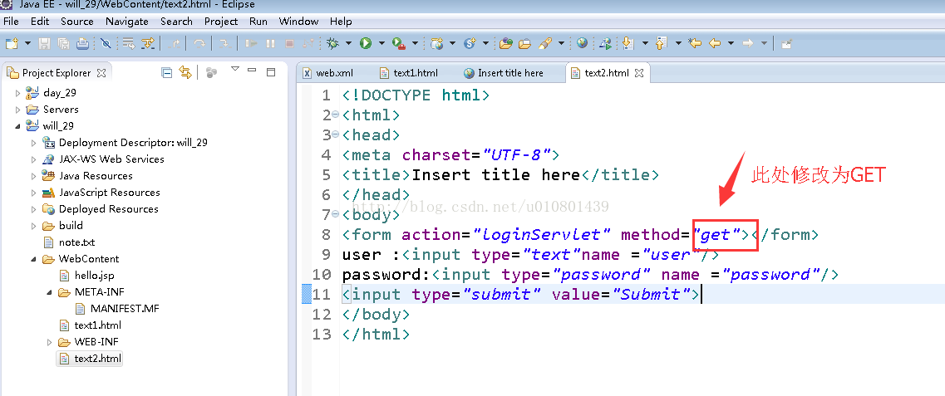Click the Previous Annotation up-arrow icon
Screen dimensions: 945x396
tap(661, 43)
